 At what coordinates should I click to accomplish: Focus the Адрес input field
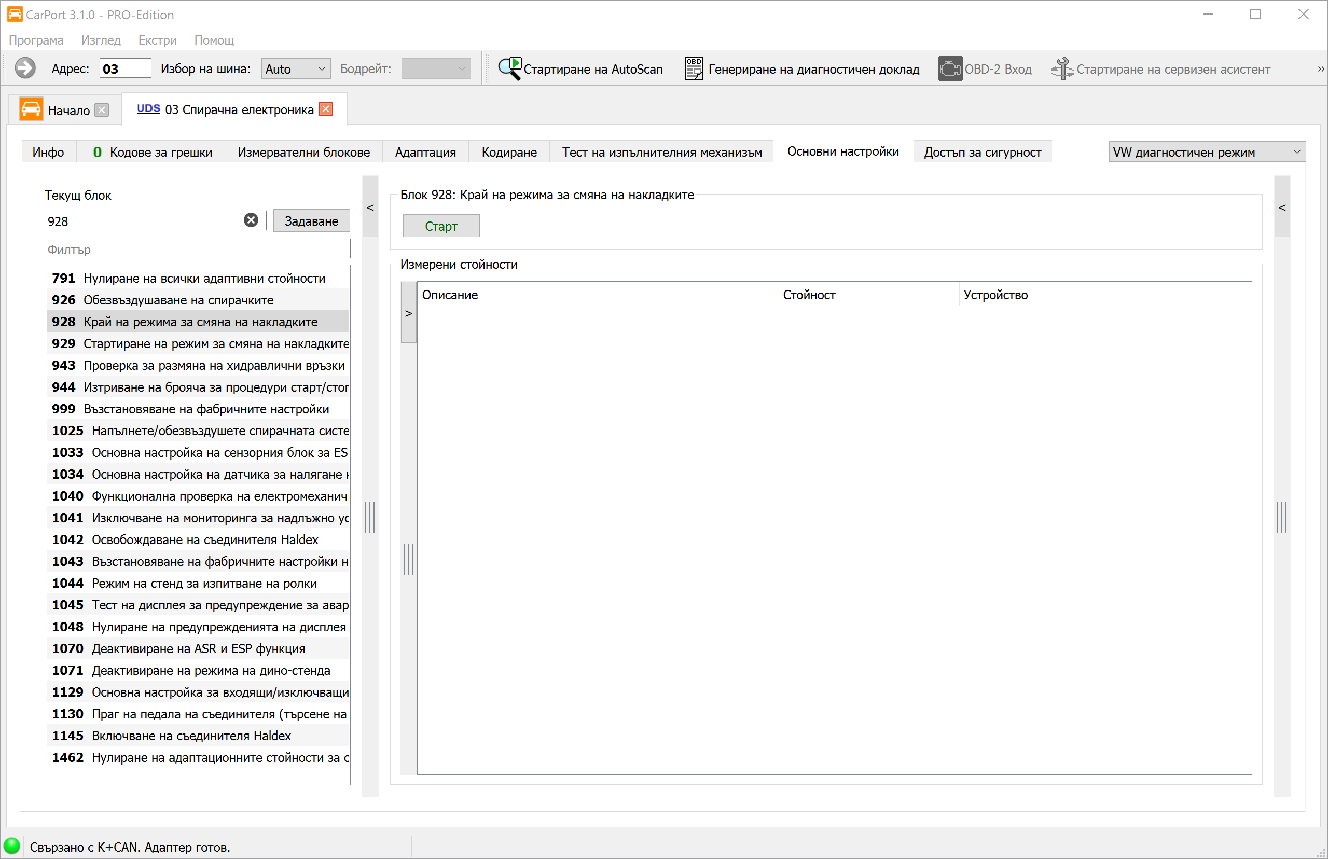(125, 68)
